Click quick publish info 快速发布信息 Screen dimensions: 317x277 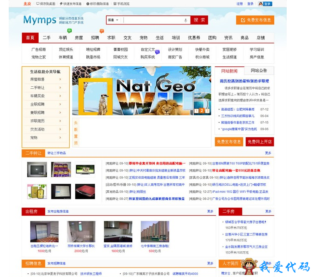click(71, 4)
